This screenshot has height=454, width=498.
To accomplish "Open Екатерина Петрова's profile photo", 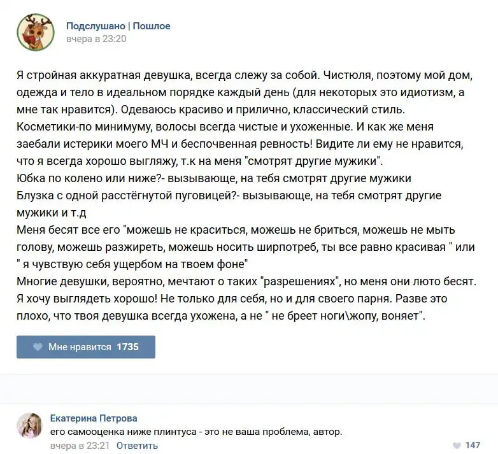I will pyautogui.click(x=29, y=425).
